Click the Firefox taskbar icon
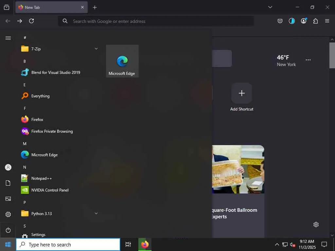Screen dimensions: 335x251 tap(145, 244)
